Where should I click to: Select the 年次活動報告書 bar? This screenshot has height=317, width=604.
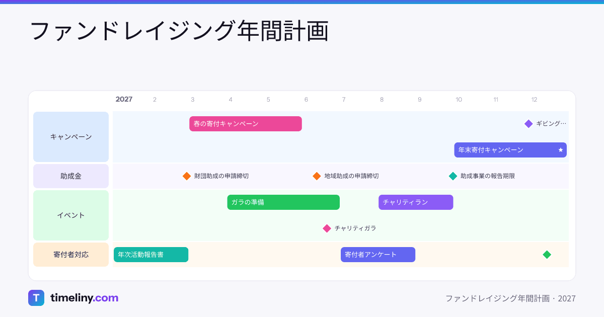[151, 255]
